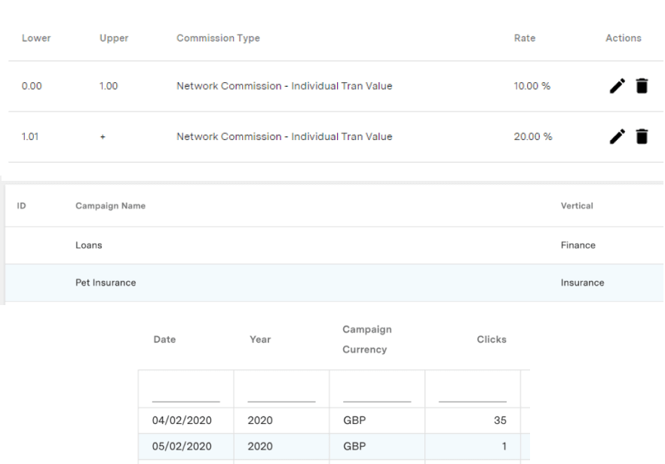
Task: Click the Clicks column header
Action: click(x=492, y=340)
